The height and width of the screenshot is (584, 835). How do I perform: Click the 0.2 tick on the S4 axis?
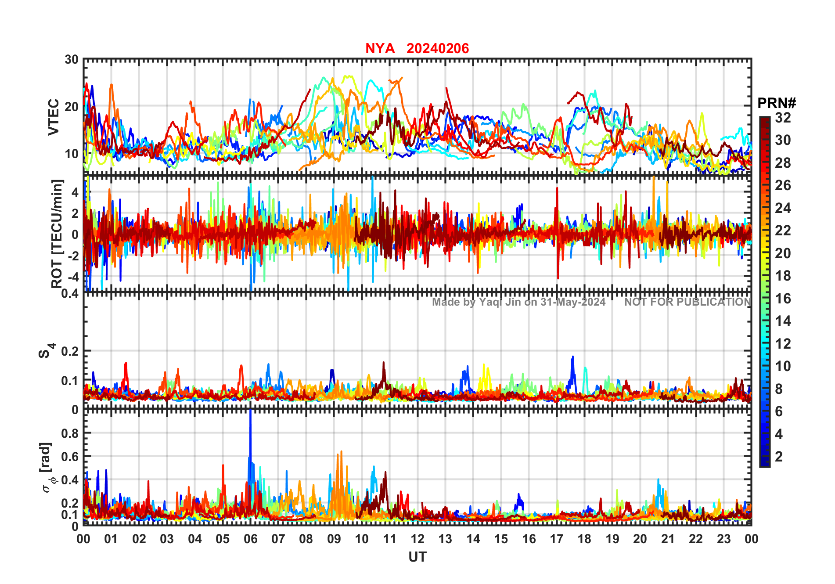(70, 351)
